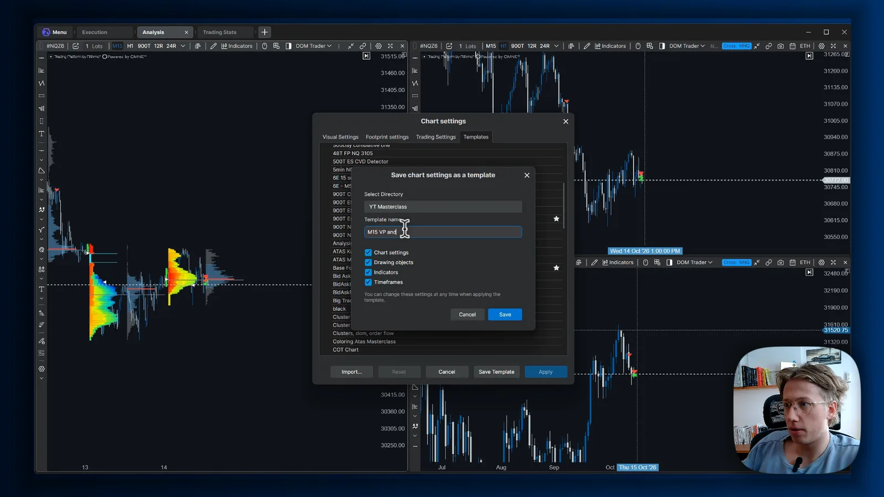This screenshot has height=497, width=884.
Task: Open DOM Trader dropdown in bottom-right chart
Action: (694, 262)
